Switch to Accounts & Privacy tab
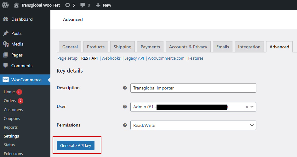The image size is (297, 157). click(188, 47)
